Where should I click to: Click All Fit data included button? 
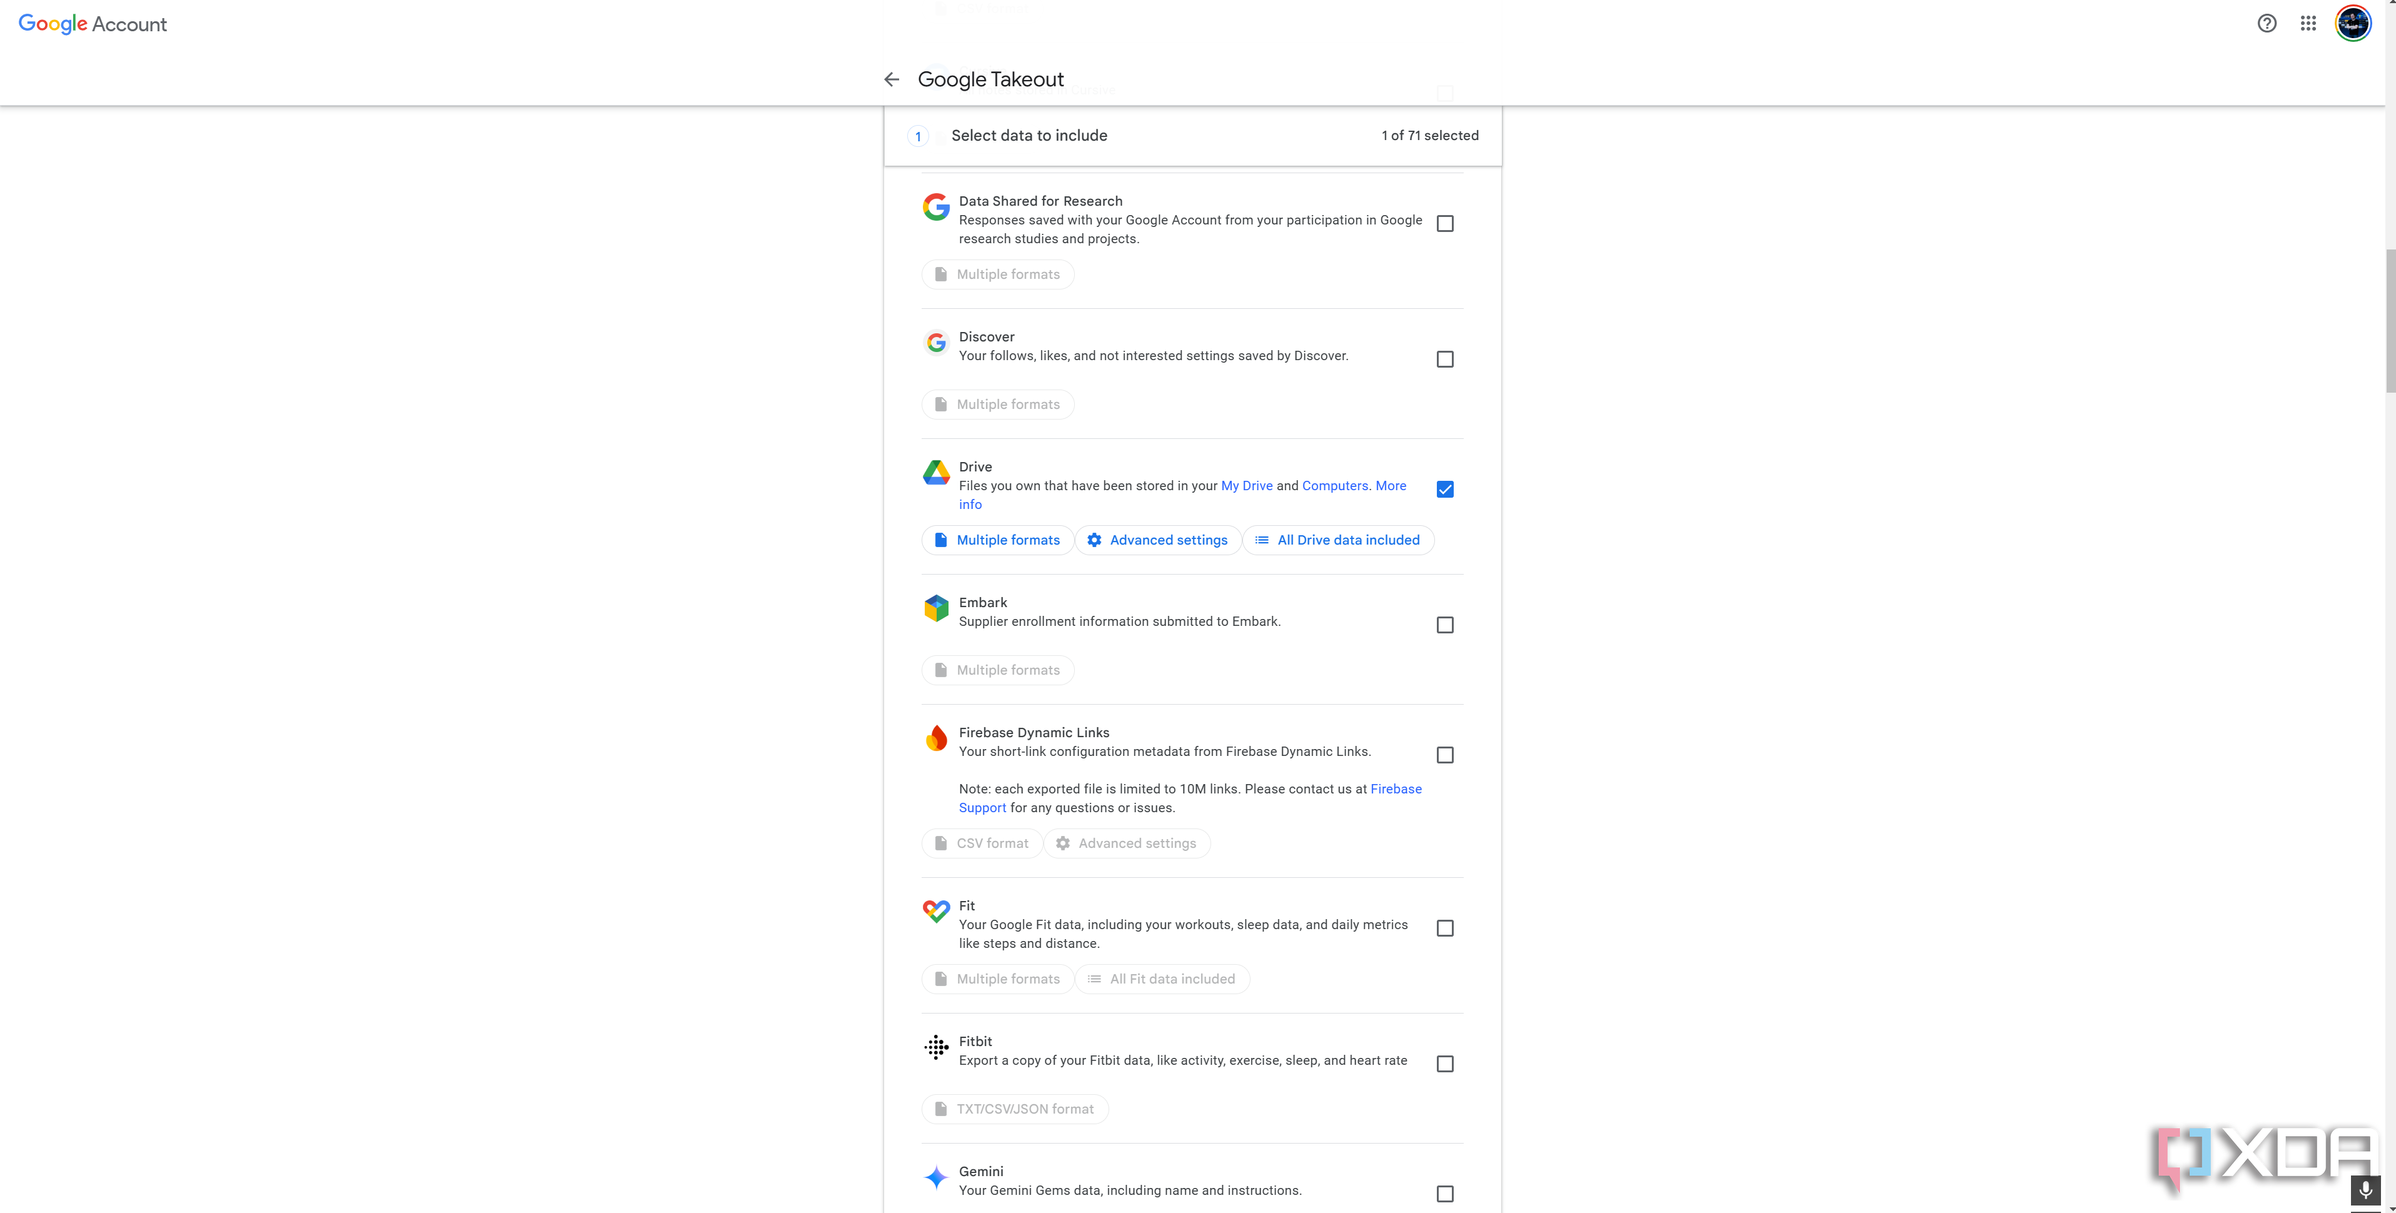(x=1162, y=980)
